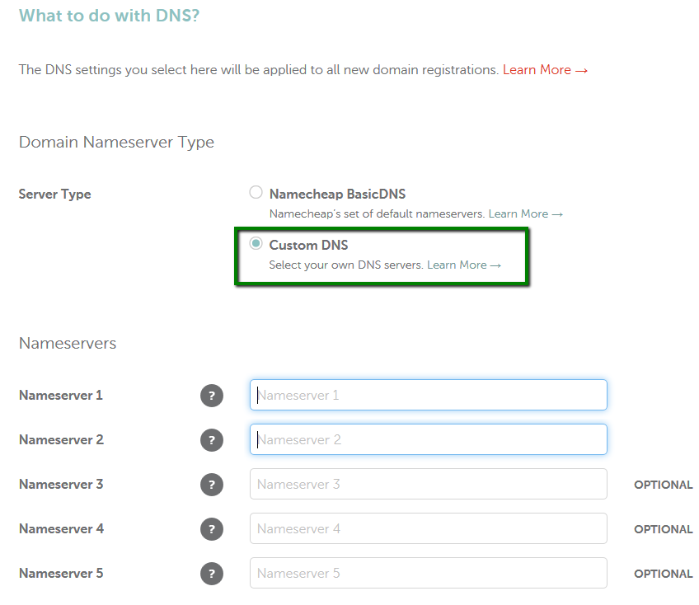Focus the Nameserver 5 optional field
This screenshot has height=605, width=699.
click(429, 573)
